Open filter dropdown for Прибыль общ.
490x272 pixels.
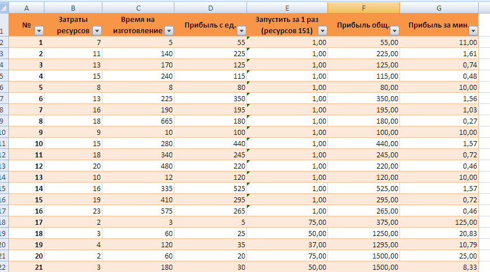tap(395, 30)
